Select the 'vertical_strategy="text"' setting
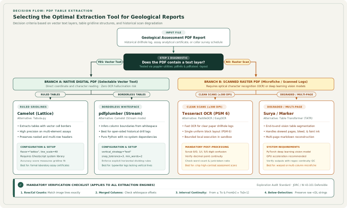347x208 pixels. point(116,152)
